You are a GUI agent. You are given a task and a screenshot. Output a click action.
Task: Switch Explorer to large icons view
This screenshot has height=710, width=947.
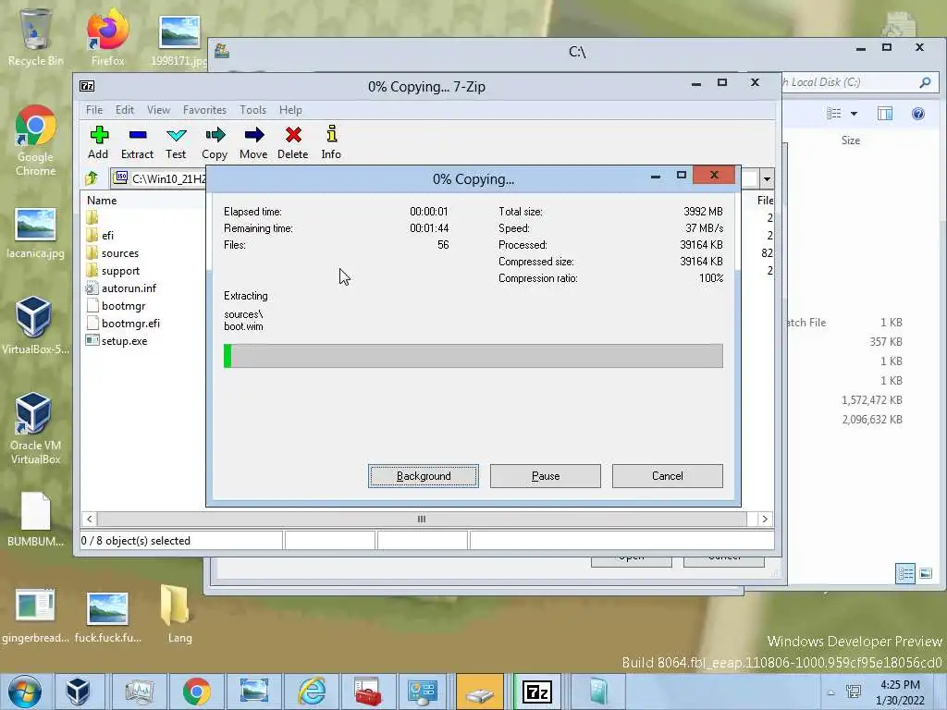coord(926,573)
